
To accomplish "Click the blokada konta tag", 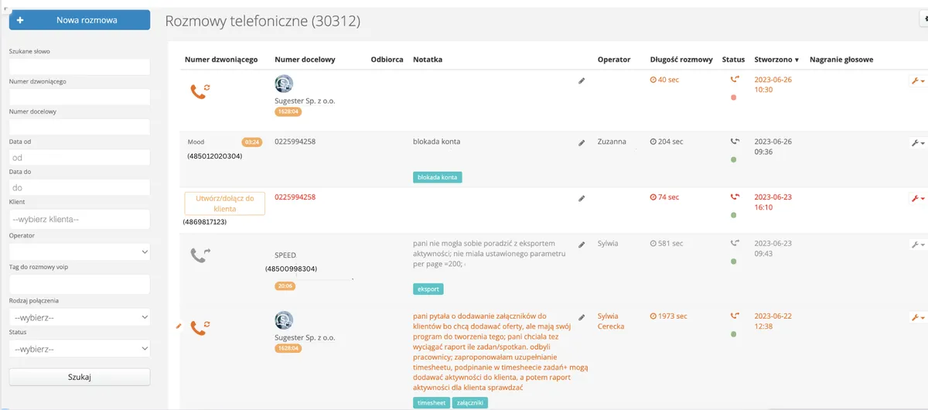I will coord(438,177).
